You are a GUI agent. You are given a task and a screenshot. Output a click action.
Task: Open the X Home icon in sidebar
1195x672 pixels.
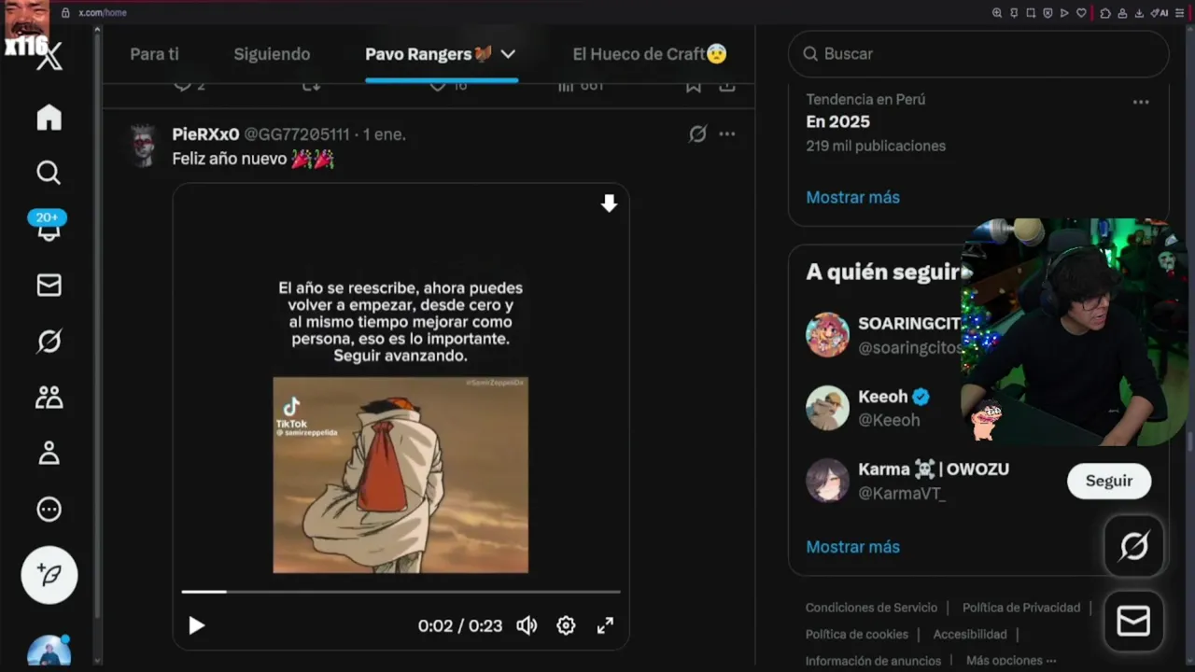49,118
